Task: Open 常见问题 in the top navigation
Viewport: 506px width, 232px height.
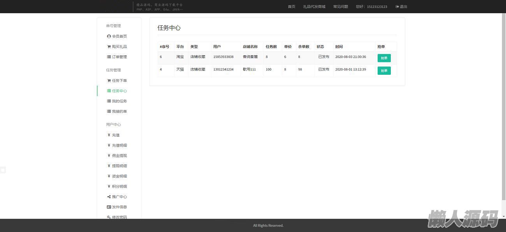Action: click(x=341, y=7)
